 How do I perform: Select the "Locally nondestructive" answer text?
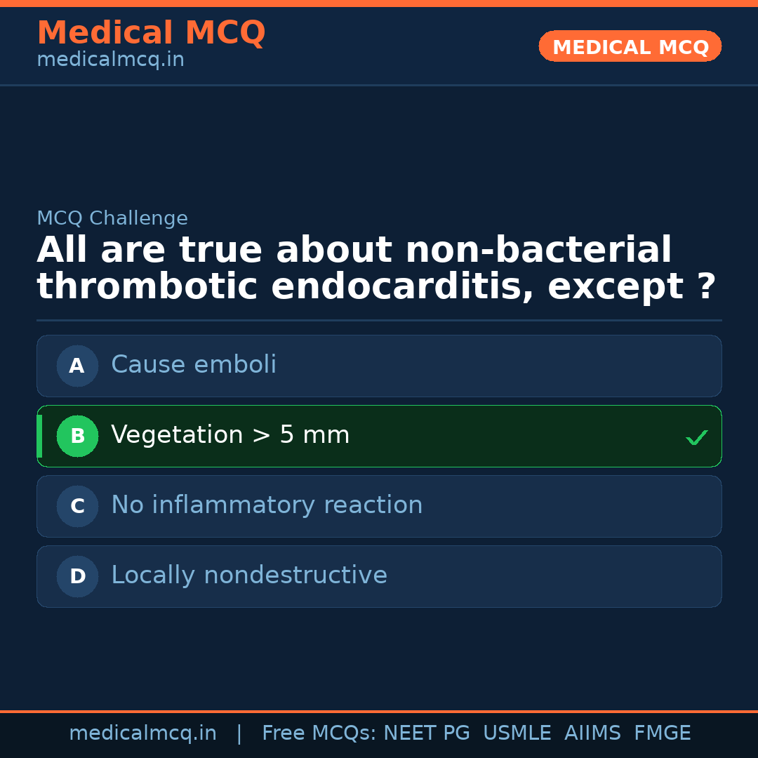pos(249,576)
